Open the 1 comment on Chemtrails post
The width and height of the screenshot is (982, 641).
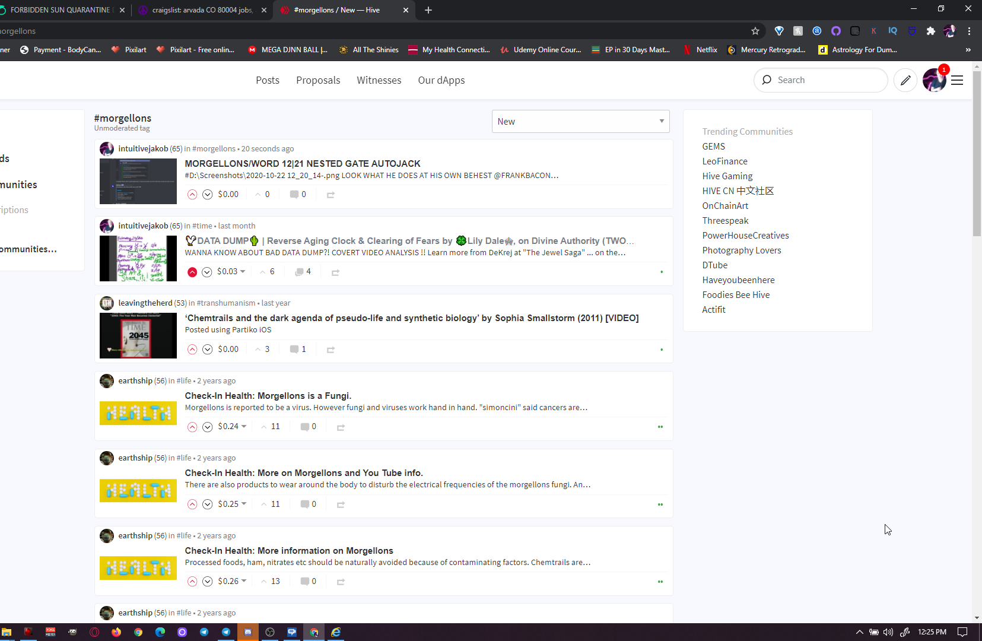(x=298, y=349)
